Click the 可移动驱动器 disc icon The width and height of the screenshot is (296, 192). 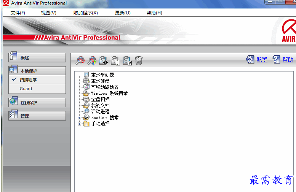(x=86, y=87)
